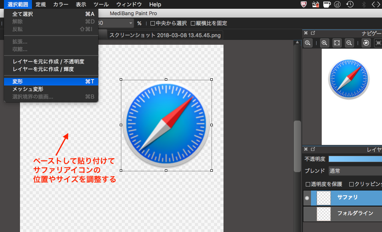Screen dimensions: 382x232
Task: Click the 不透明度 opacity slider bar
Action: click(355, 159)
